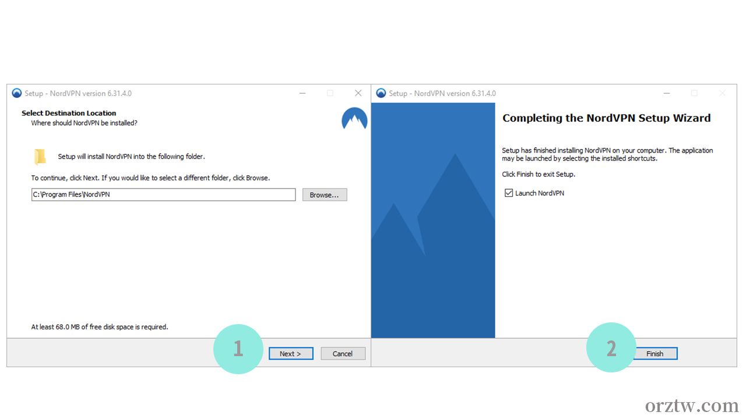Minimize the Completing NordVPN Setup Wizard window
This screenshot has width=746, height=419.
click(667, 93)
